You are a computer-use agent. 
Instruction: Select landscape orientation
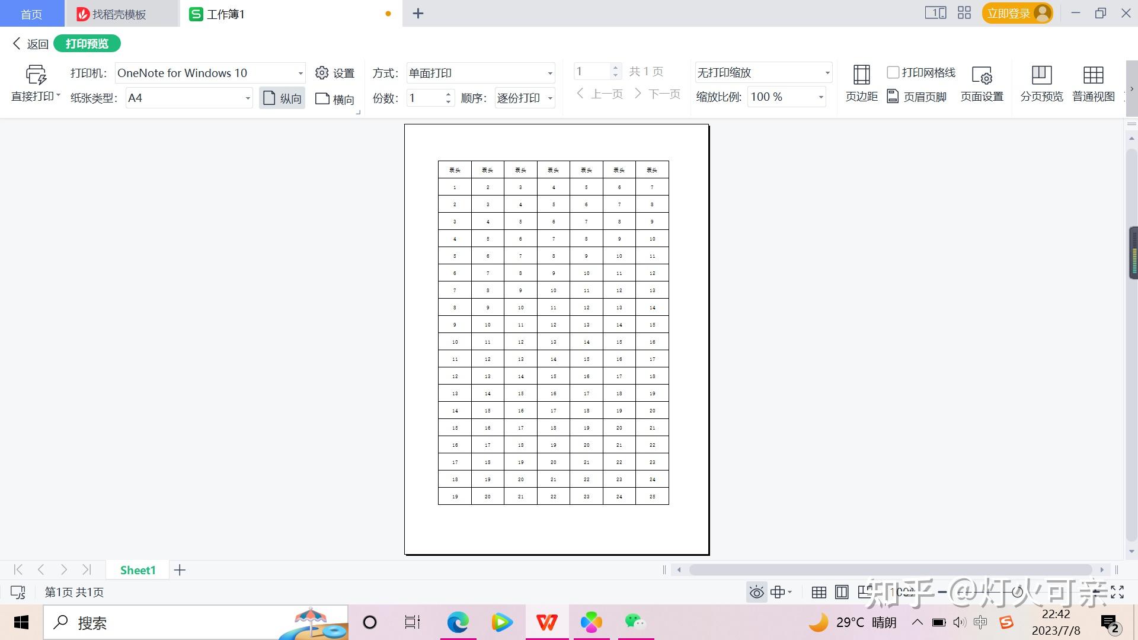pyautogui.click(x=335, y=98)
